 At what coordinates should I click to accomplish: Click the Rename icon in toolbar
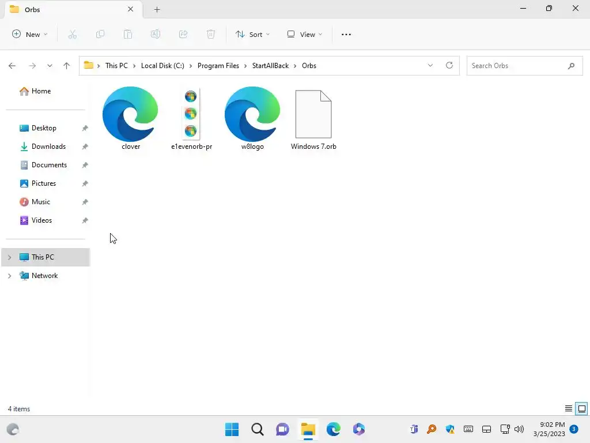pyautogui.click(x=156, y=34)
